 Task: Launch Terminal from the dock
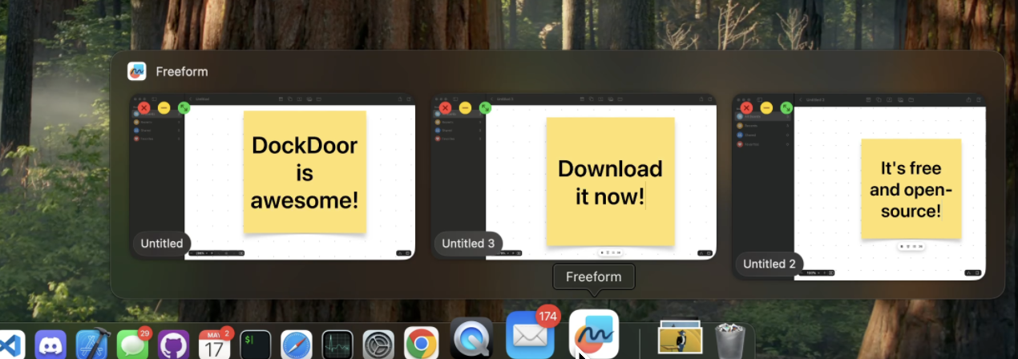256,345
